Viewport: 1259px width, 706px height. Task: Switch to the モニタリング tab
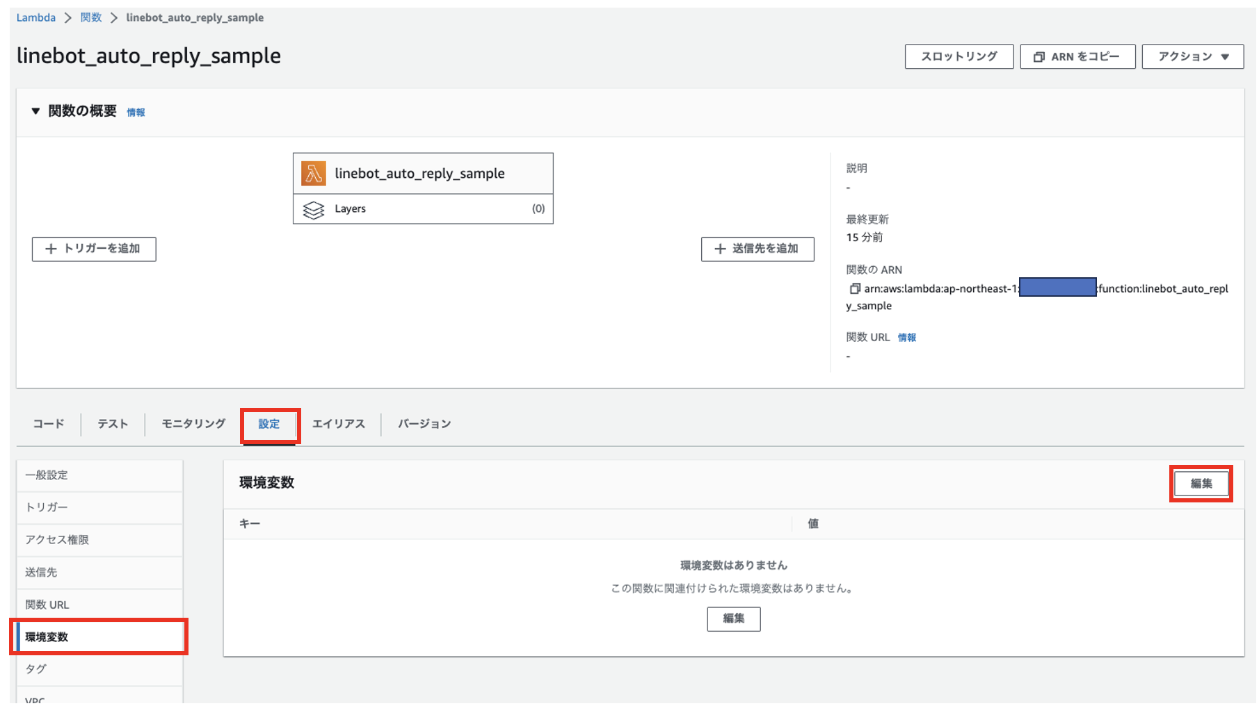[x=193, y=424]
